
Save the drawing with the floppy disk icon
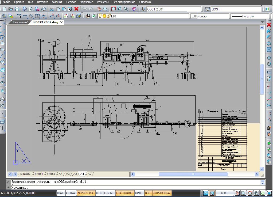pyautogui.click(x=17, y=9)
